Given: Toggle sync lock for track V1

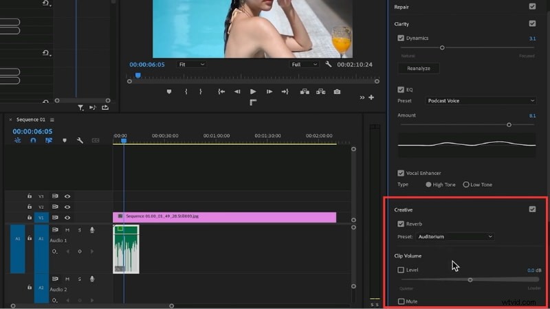Looking at the screenshot, I should [x=55, y=217].
